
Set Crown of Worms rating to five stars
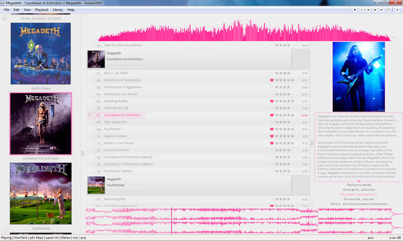293,150
